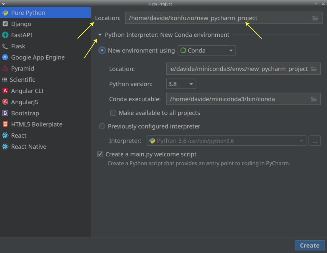Collapse the Python Interpreter section
This screenshot has width=327, height=253.
(x=100, y=35)
